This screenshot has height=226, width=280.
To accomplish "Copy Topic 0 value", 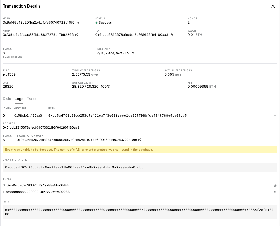I will pyautogui.click(x=275, y=185).
